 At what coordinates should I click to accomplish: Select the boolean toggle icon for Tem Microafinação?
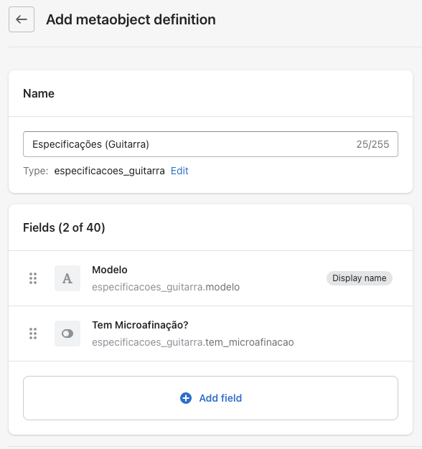click(x=67, y=334)
